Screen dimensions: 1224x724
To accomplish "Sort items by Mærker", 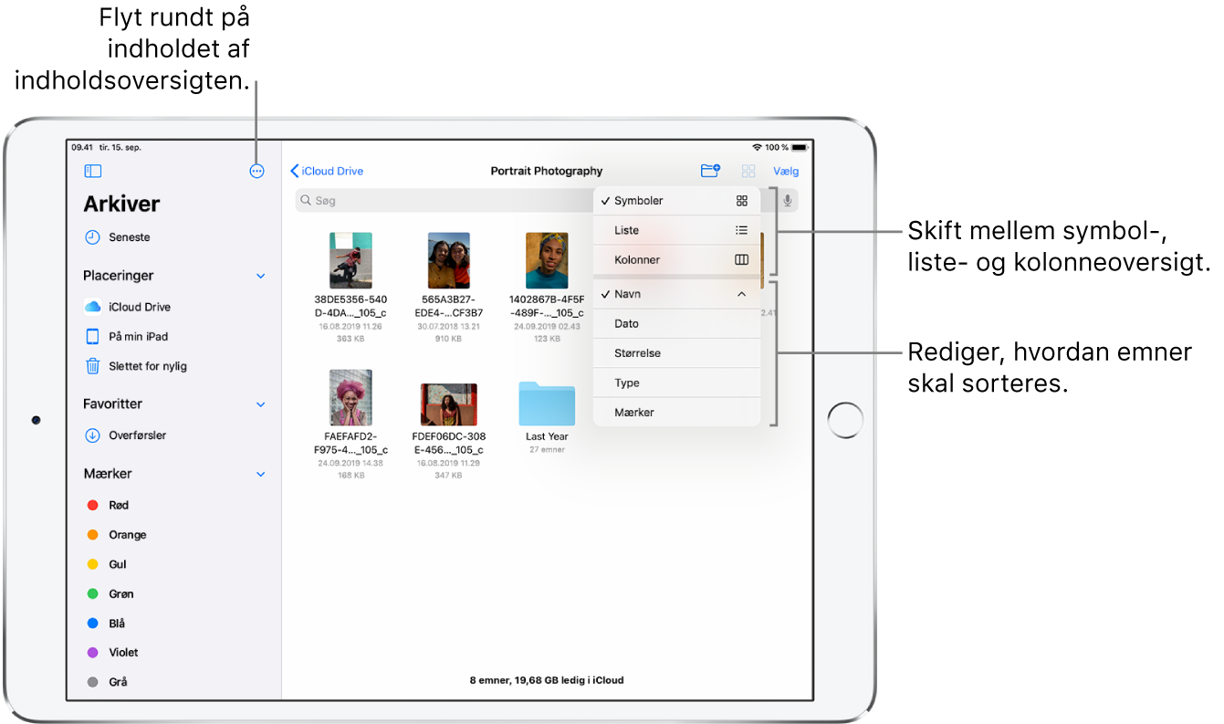I will click(676, 413).
